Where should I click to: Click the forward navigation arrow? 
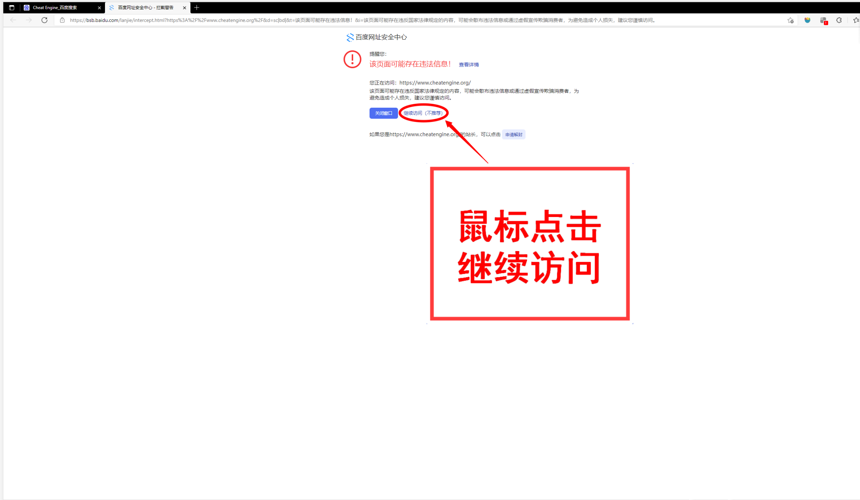[x=29, y=20]
